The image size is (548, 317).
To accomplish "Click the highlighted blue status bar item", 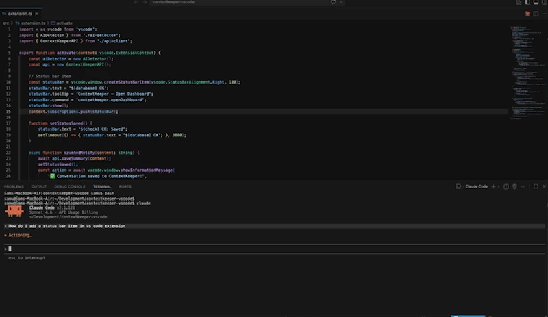I will (468, 316).
